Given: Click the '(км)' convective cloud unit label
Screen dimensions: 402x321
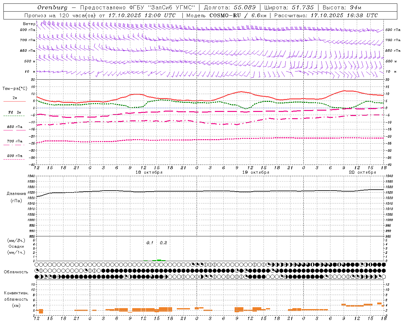Looking at the screenshot, I should 16,305.
